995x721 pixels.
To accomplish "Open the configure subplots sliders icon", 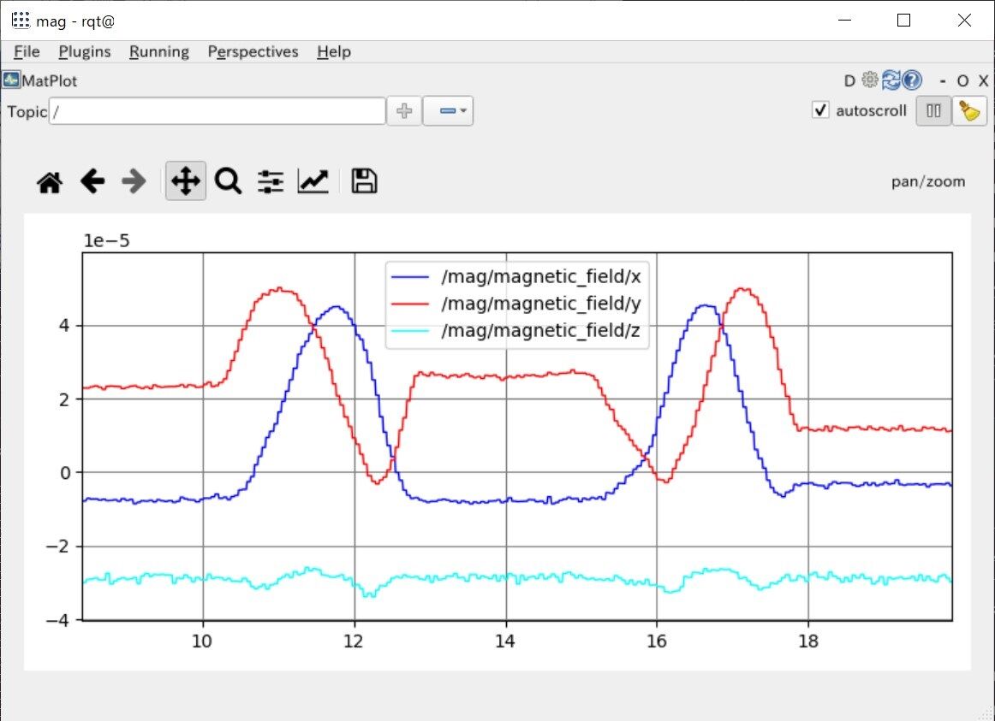I will tap(271, 182).
